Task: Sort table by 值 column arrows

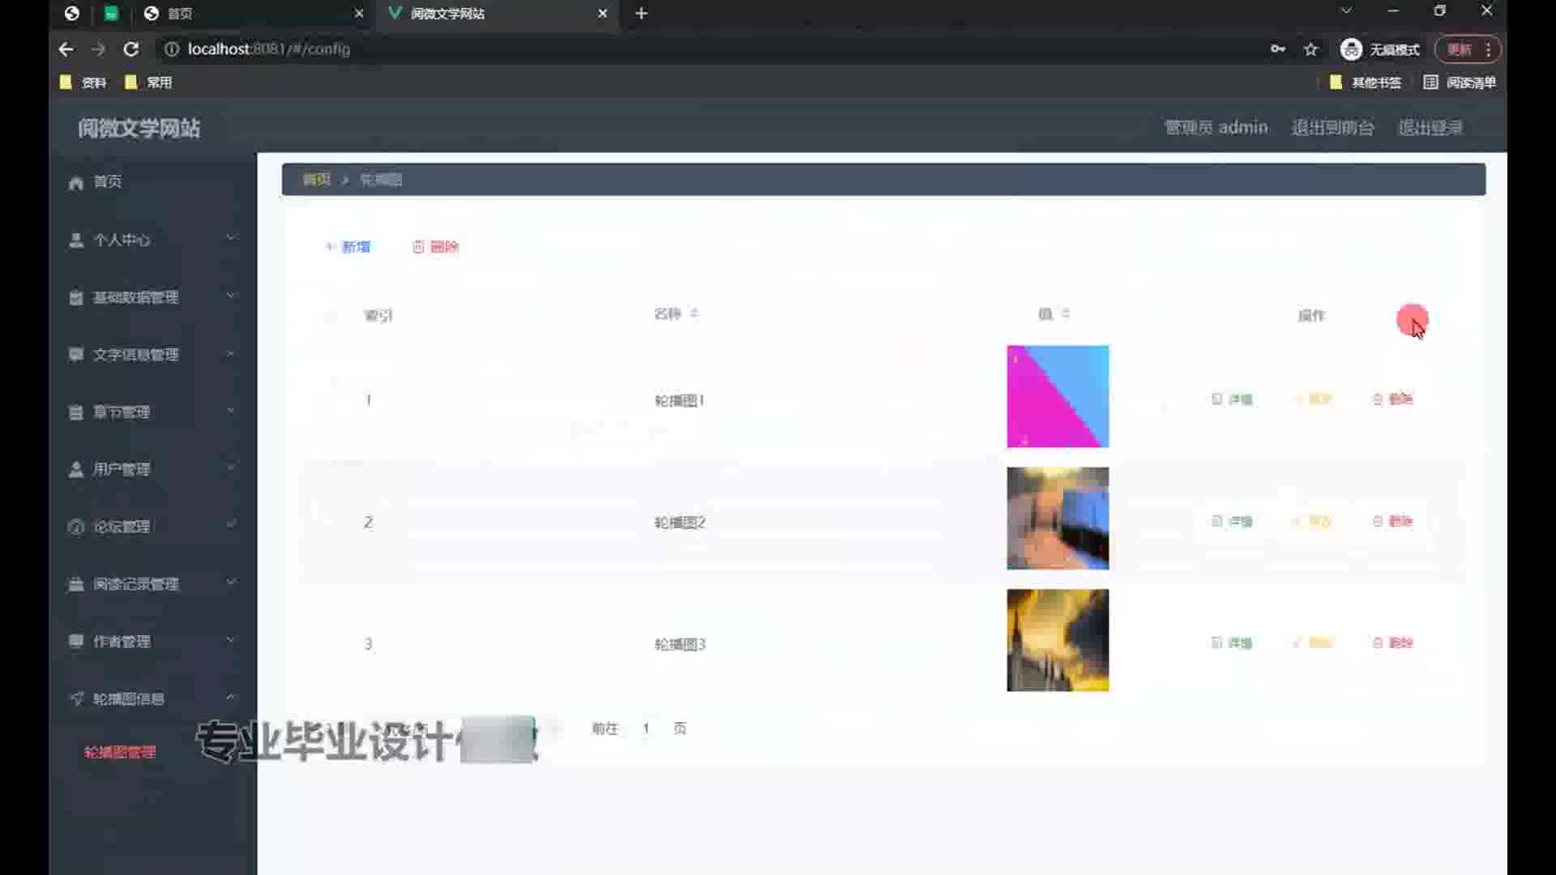Action: [x=1066, y=314]
